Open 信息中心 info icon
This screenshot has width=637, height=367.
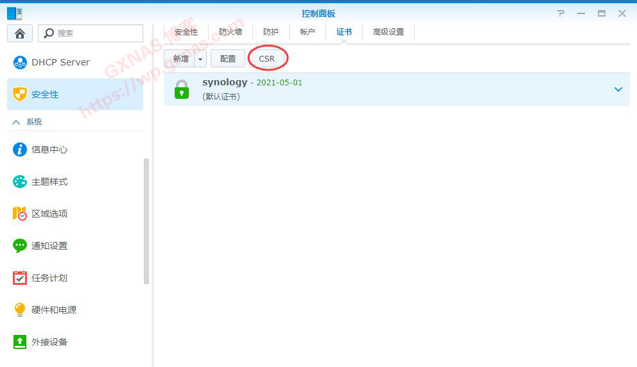(20, 149)
